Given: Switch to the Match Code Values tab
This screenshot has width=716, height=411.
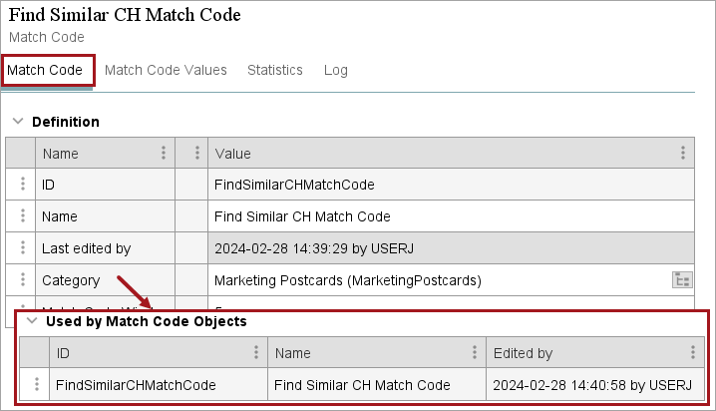Looking at the screenshot, I should (x=166, y=70).
